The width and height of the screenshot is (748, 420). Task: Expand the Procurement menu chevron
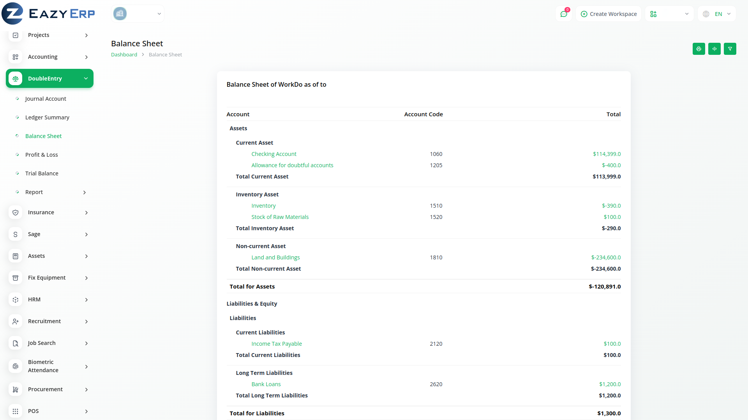86,390
